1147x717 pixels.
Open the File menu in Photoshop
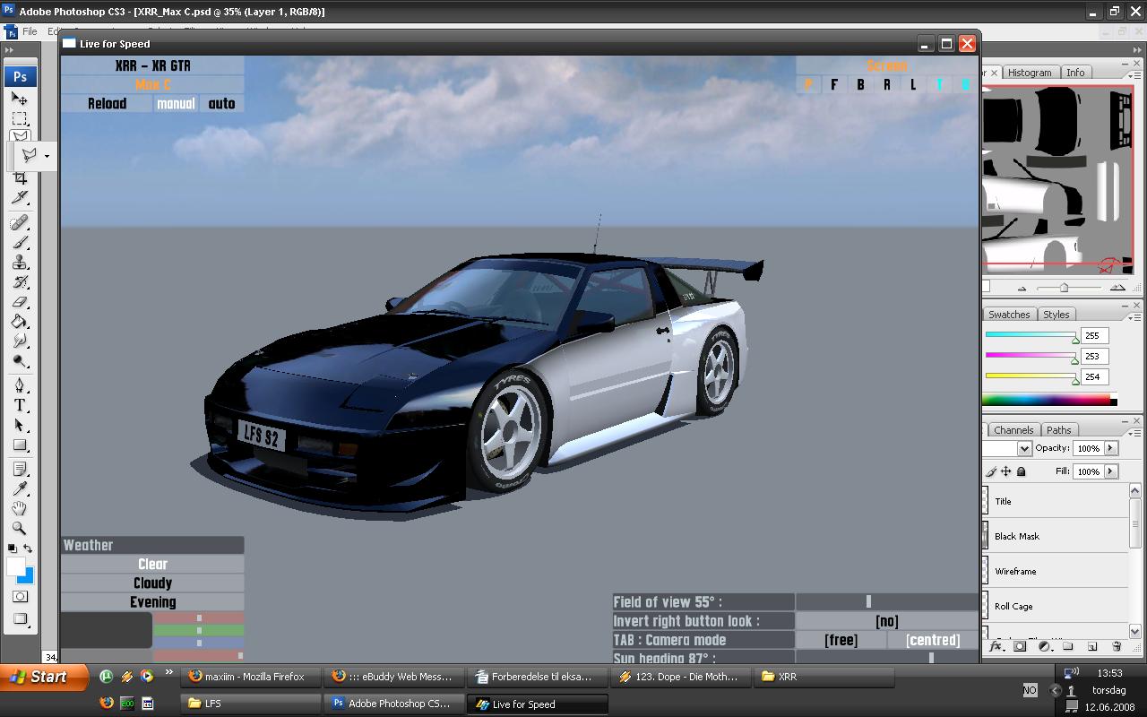[30, 31]
